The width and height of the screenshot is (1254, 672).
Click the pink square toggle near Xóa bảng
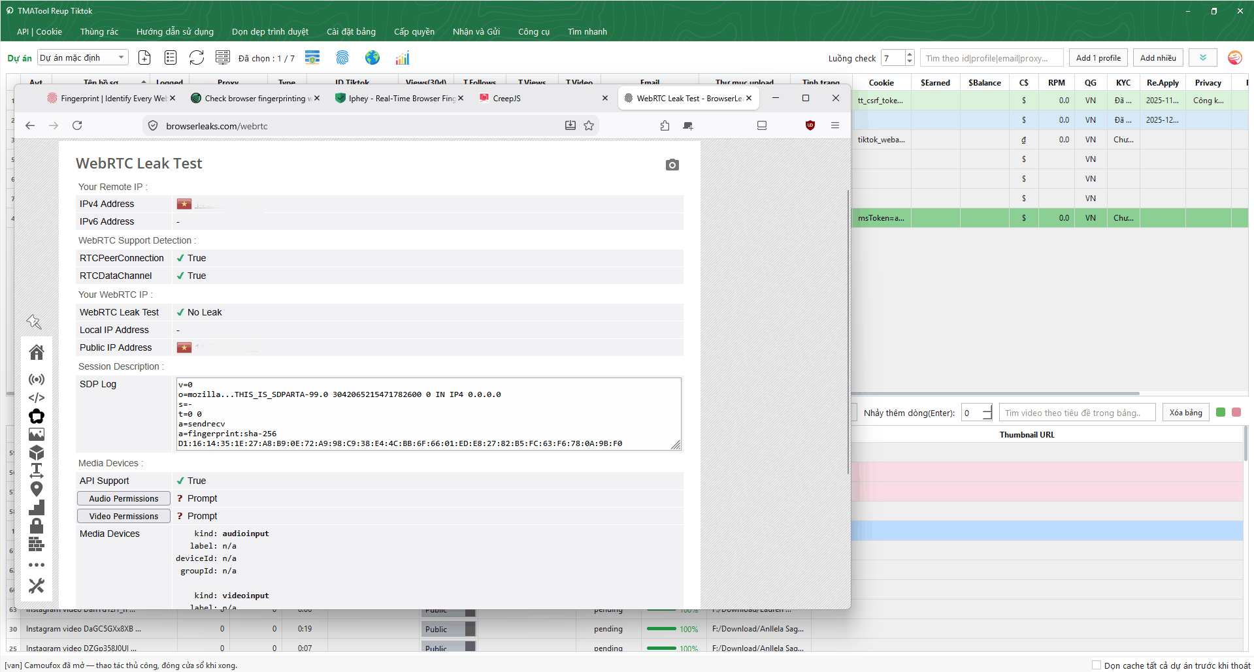(1236, 412)
